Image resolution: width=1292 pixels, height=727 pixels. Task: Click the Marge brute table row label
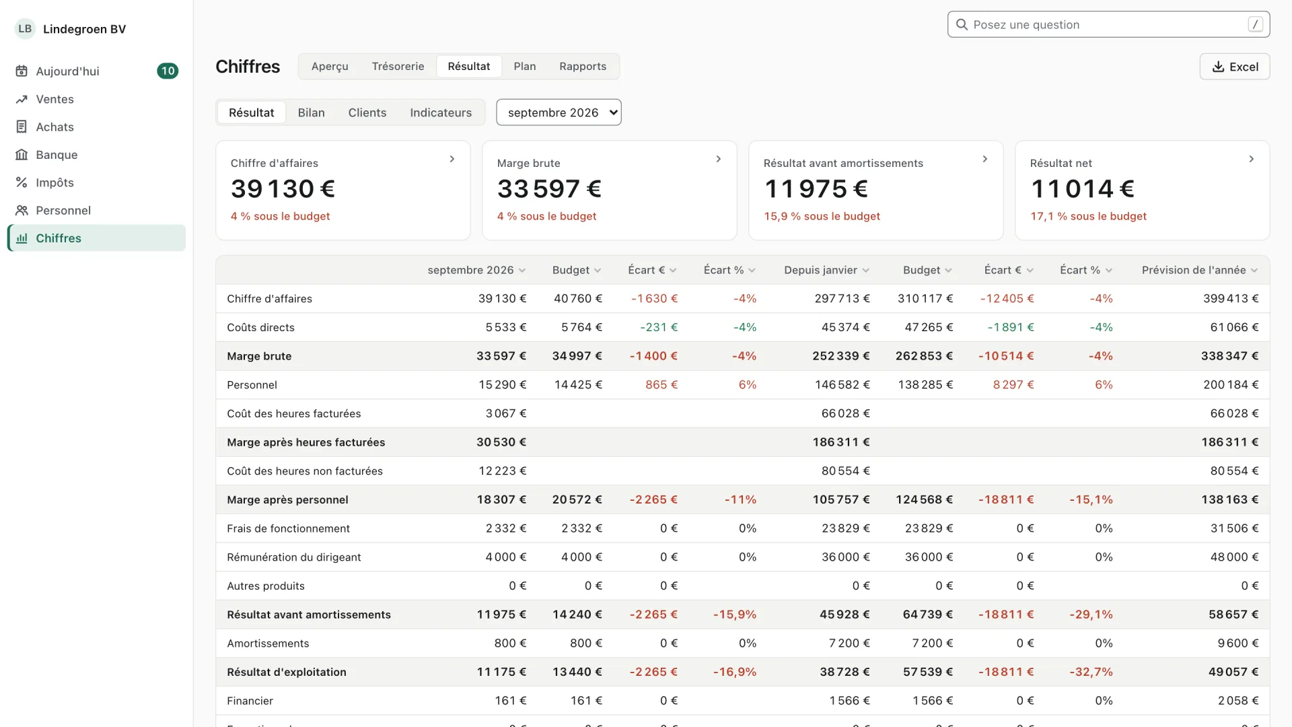click(x=259, y=356)
